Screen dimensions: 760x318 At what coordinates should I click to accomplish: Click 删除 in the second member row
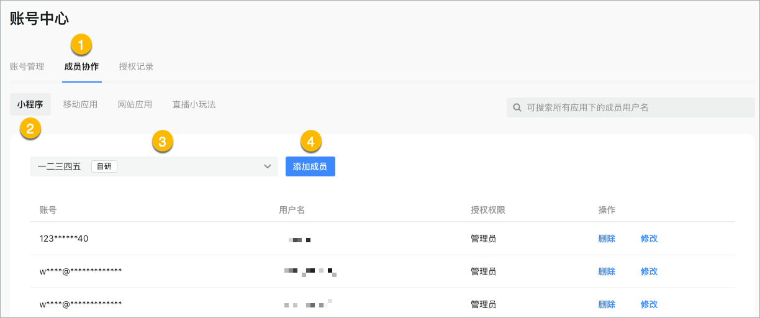pos(607,271)
